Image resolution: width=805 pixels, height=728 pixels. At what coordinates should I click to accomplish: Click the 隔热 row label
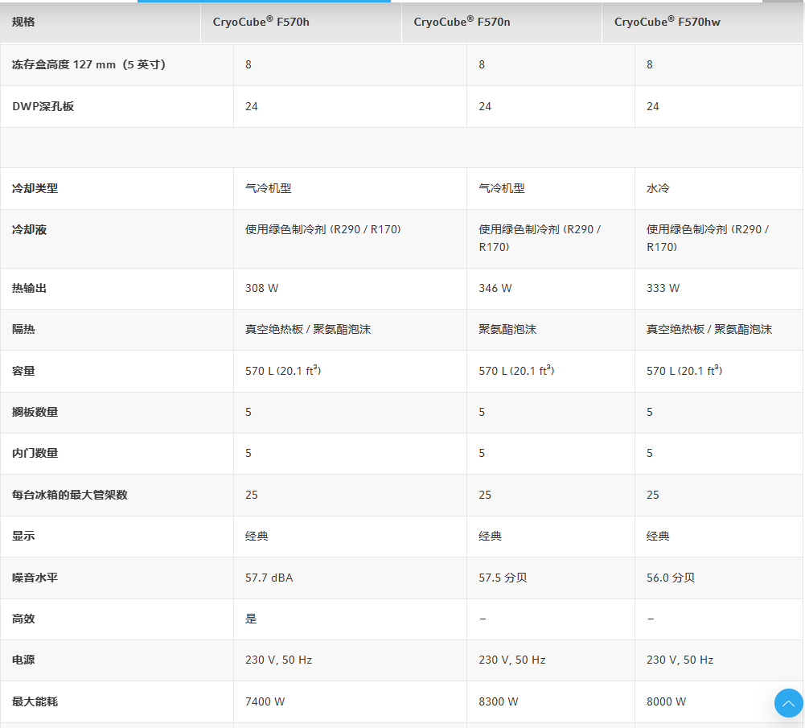[x=23, y=329]
